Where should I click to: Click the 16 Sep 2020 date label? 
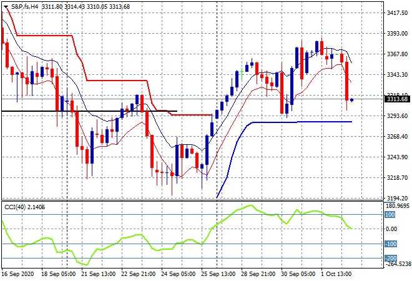(x=17, y=274)
